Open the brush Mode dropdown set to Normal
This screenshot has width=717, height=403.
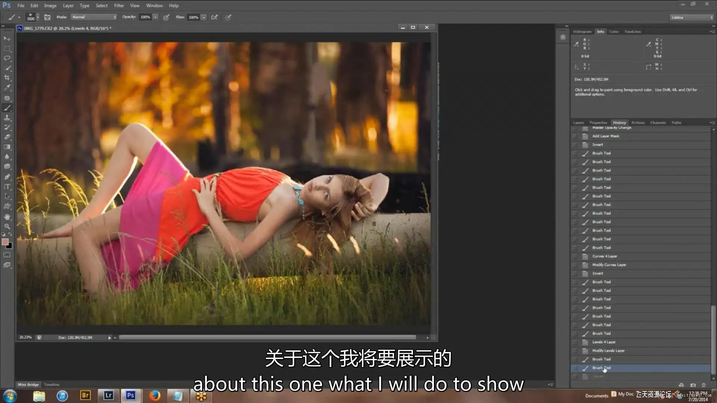94,17
